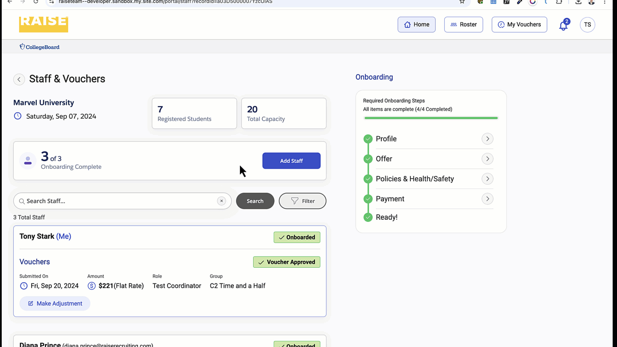The image size is (617, 347).
Task: Expand the Offer onboarding step
Action: click(487, 159)
